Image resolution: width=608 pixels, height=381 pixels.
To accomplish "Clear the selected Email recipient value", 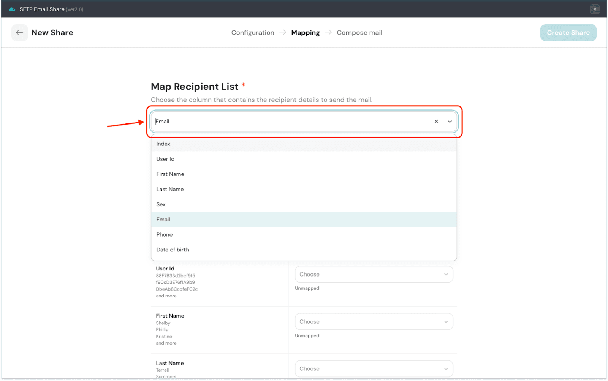I will click(x=436, y=122).
